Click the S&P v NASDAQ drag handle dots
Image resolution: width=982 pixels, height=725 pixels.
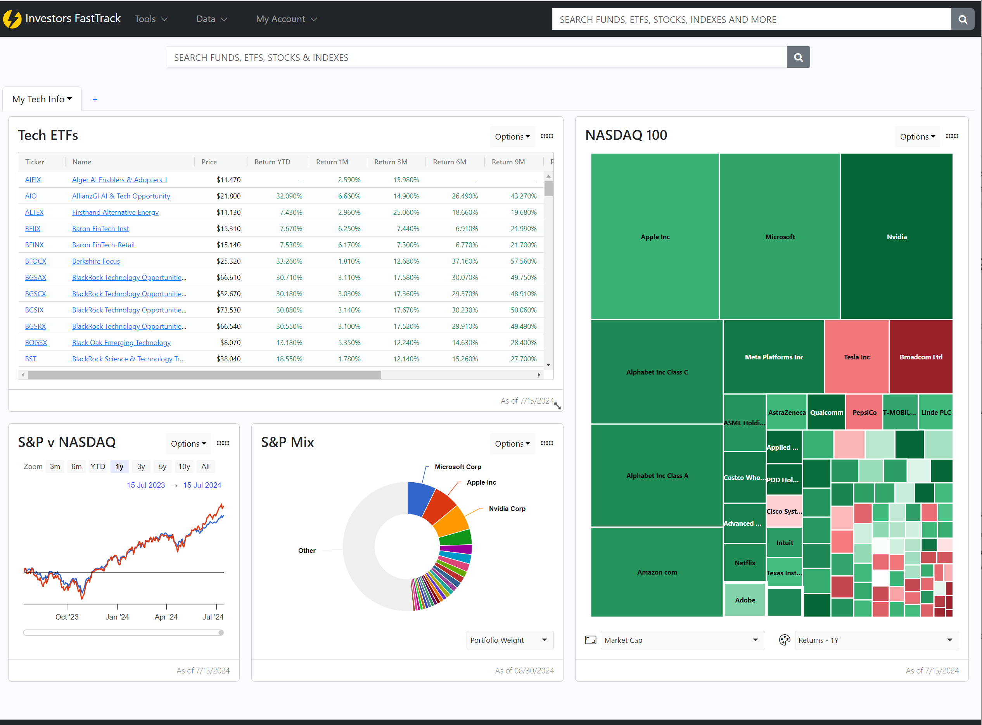click(x=223, y=443)
